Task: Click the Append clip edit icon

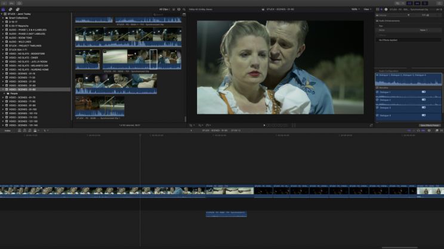Action: 30,130
